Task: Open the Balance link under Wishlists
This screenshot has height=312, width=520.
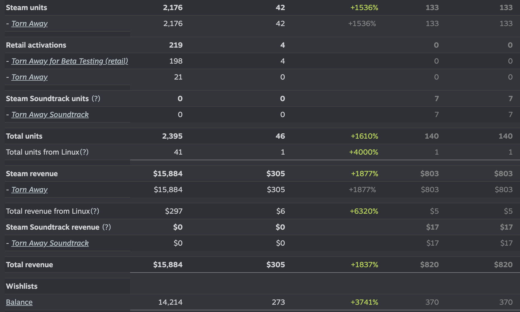Action: click(x=19, y=302)
